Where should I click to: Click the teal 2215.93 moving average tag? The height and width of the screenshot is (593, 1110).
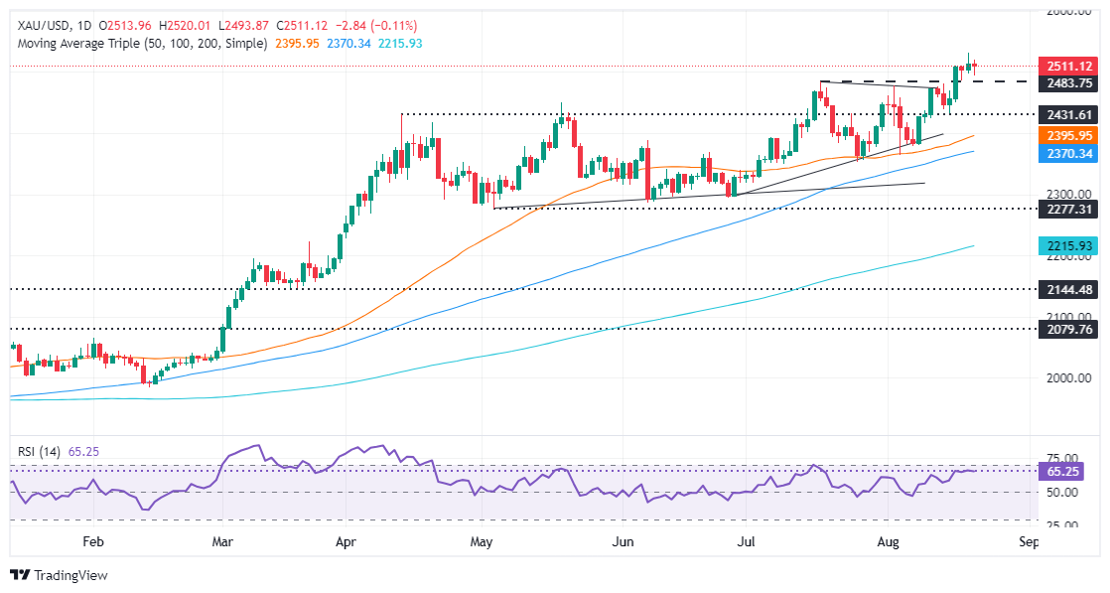[x=1069, y=246]
